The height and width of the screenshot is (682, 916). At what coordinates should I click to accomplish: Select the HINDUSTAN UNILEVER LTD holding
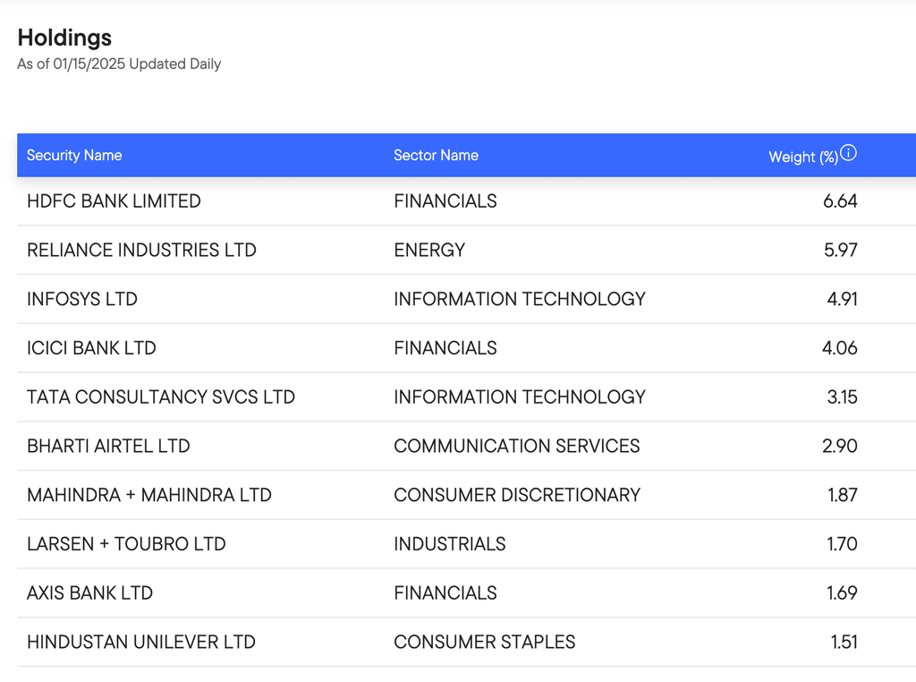141,643
